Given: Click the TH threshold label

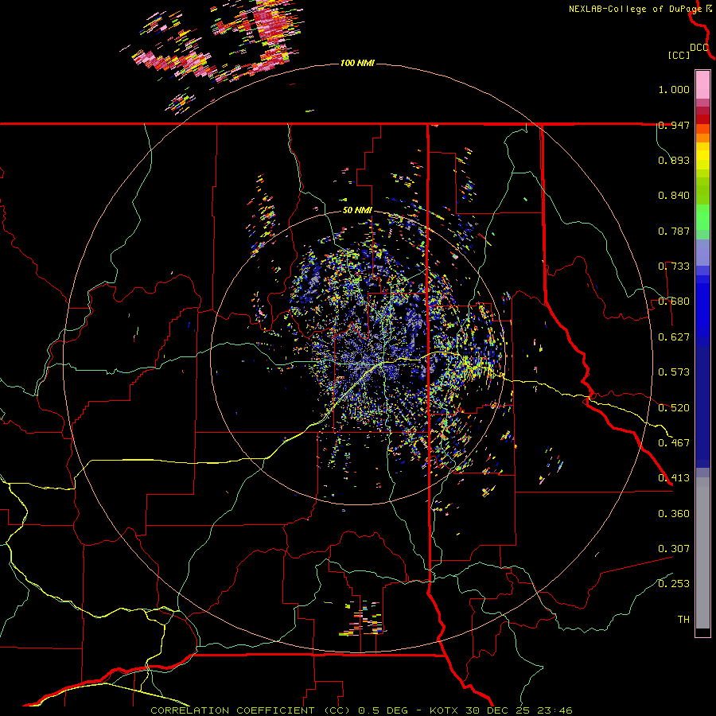Looking at the screenshot, I should point(683,620).
